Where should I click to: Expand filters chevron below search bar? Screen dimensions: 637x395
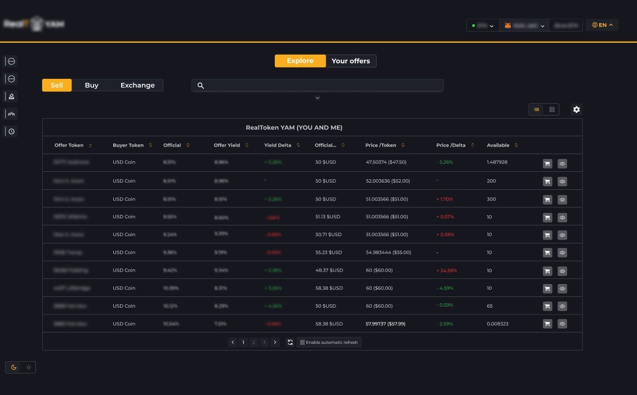pos(318,98)
